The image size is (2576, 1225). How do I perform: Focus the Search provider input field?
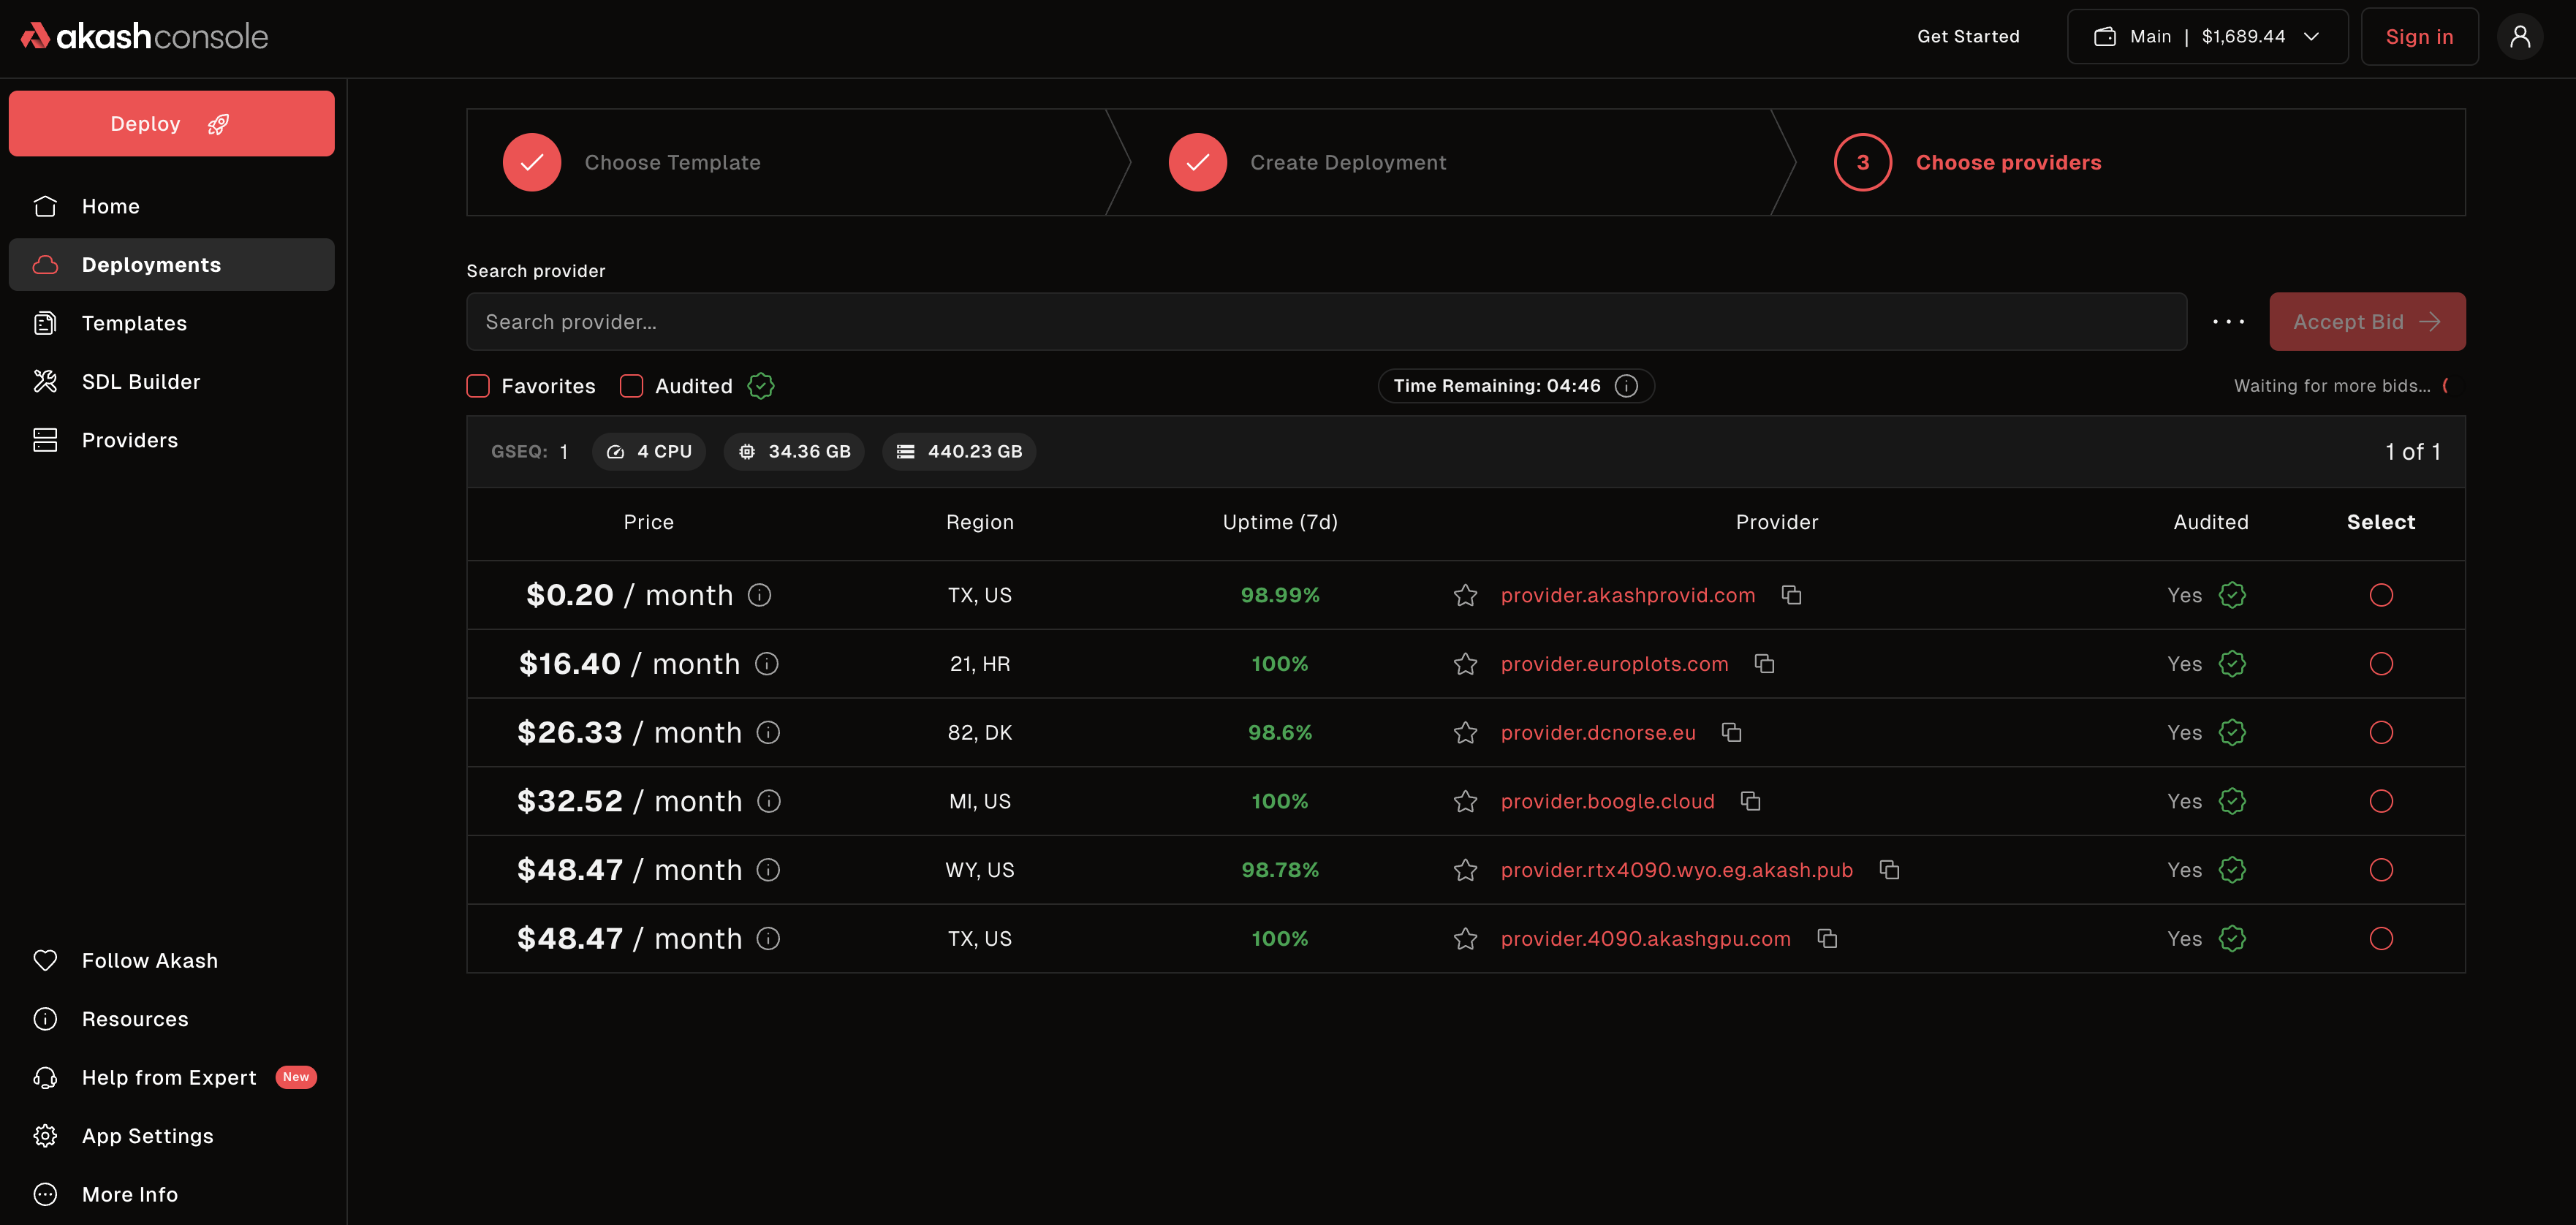(x=1325, y=322)
